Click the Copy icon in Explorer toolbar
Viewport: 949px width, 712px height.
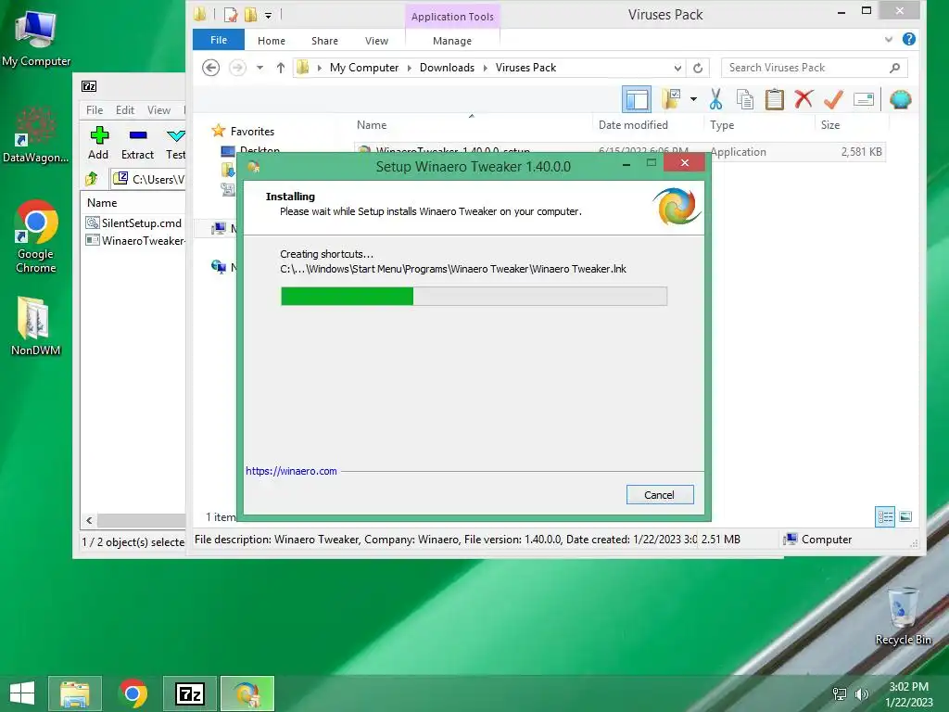tap(745, 99)
